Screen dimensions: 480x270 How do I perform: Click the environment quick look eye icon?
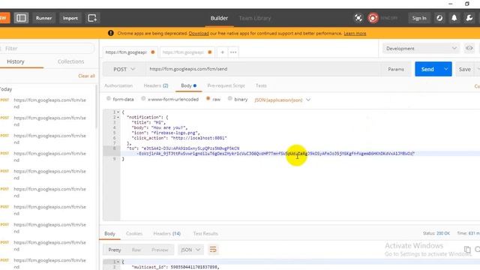coord(469,48)
